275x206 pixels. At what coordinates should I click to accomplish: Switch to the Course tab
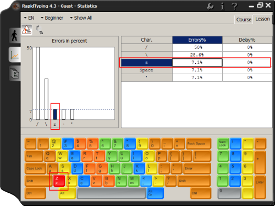tap(244, 19)
